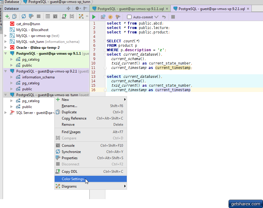The height and width of the screenshot is (208, 263).
Task: Expand information_schema under PostgreSQL 9.2.1
Action: tap(11, 77)
